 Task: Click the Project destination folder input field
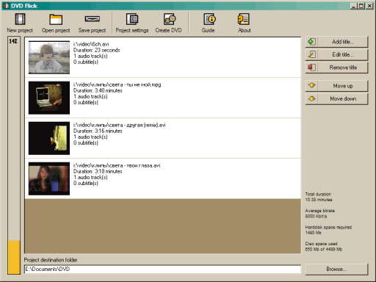pos(162,270)
